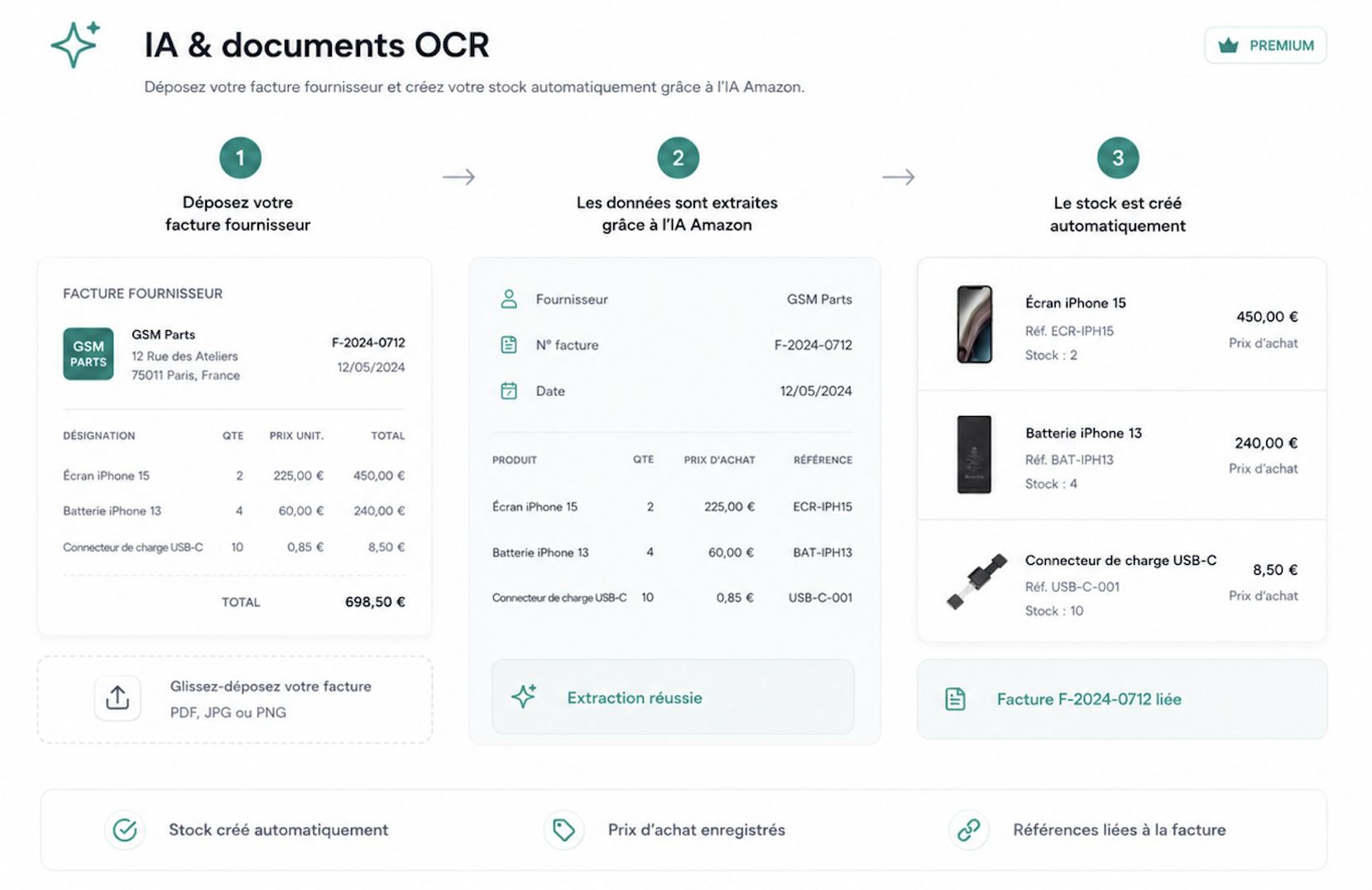Click the Stock : 2 value
1372x890 pixels.
click(x=1051, y=355)
